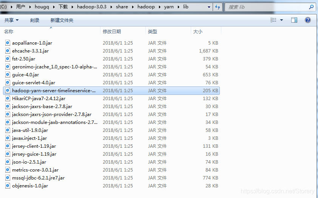Select file name json-io-2.5.1.jar
This screenshot has width=318, height=198.
[x=29, y=162]
